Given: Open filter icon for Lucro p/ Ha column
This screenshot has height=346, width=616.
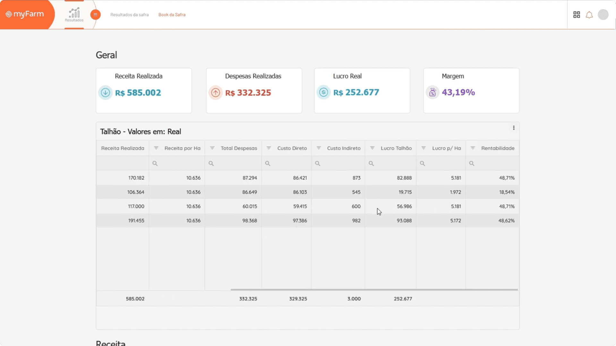Looking at the screenshot, I should click(424, 148).
